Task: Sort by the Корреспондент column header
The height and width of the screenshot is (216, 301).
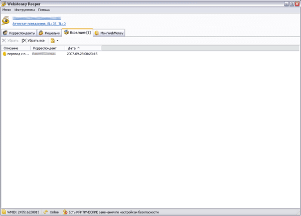Action: pyautogui.click(x=48, y=48)
